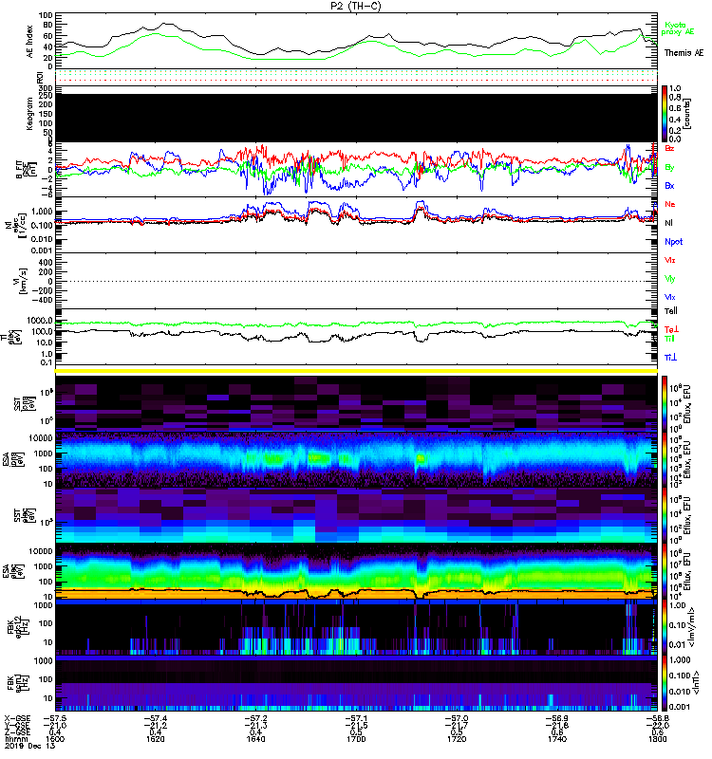Select the blue Npot legend label
This screenshot has width=712, height=759.
[674, 242]
